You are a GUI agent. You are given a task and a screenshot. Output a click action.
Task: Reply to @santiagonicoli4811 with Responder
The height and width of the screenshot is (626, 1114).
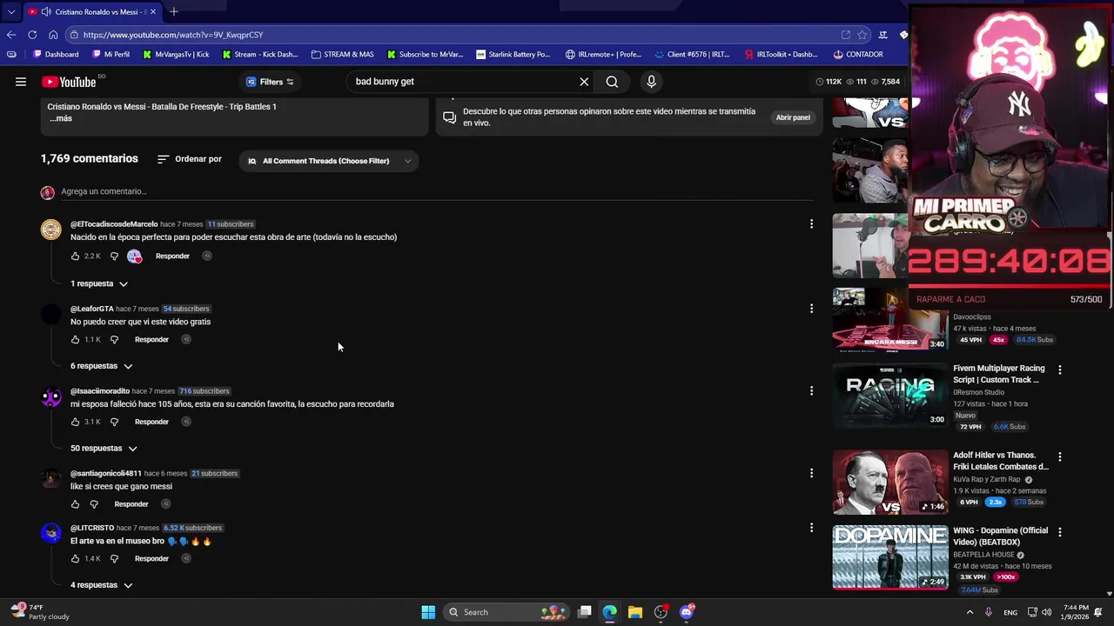point(131,504)
